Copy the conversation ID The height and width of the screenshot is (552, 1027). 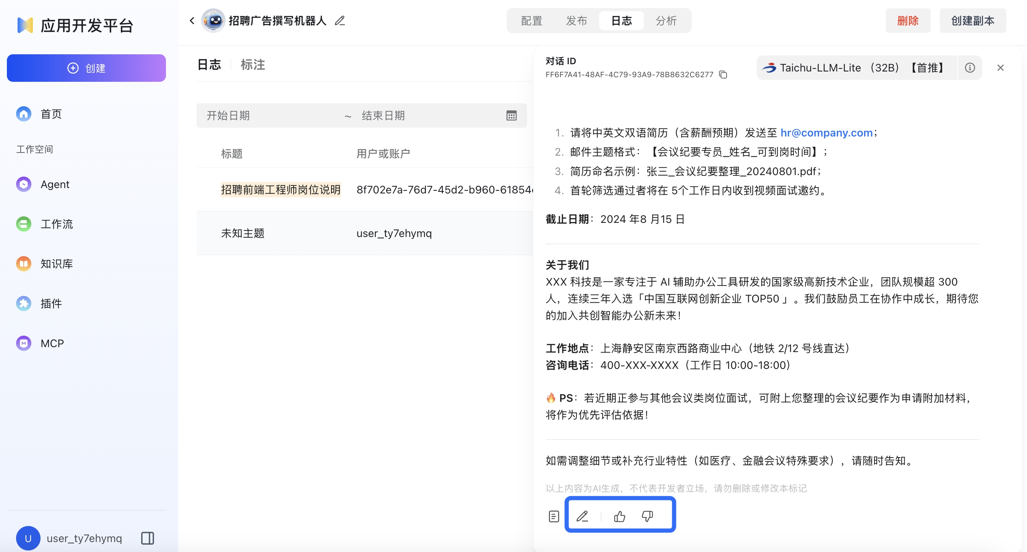pos(723,75)
